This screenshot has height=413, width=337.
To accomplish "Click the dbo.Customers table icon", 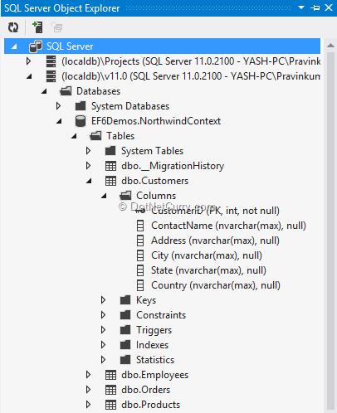I will tap(110, 181).
